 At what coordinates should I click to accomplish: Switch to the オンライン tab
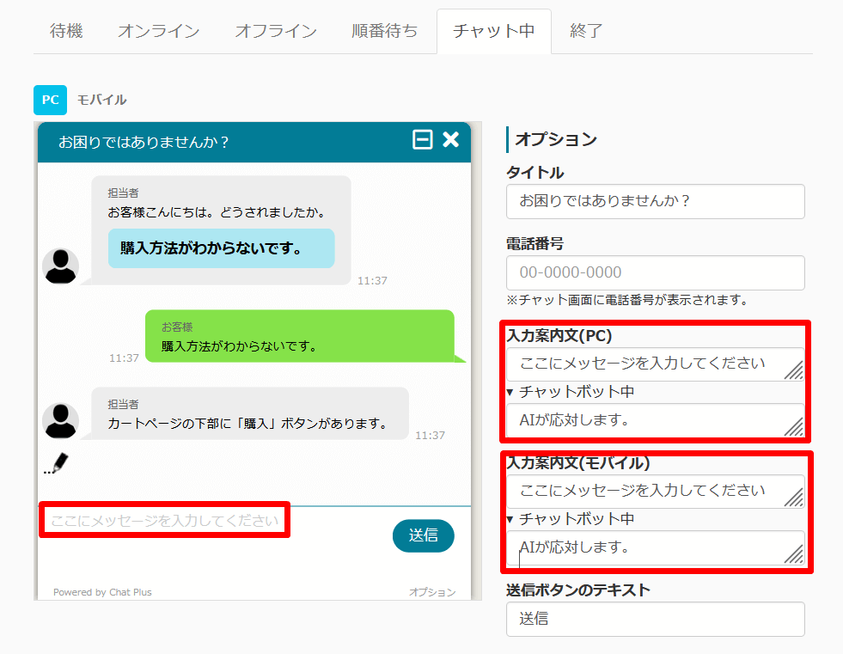pos(159,31)
